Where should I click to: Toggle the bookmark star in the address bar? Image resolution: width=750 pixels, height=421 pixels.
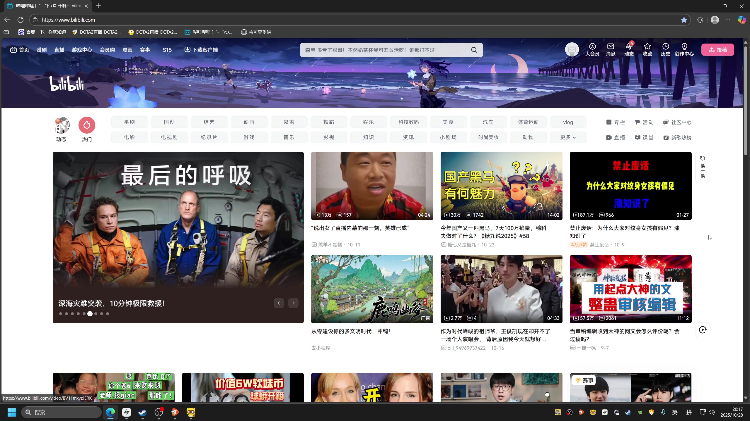pyautogui.click(x=684, y=20)
